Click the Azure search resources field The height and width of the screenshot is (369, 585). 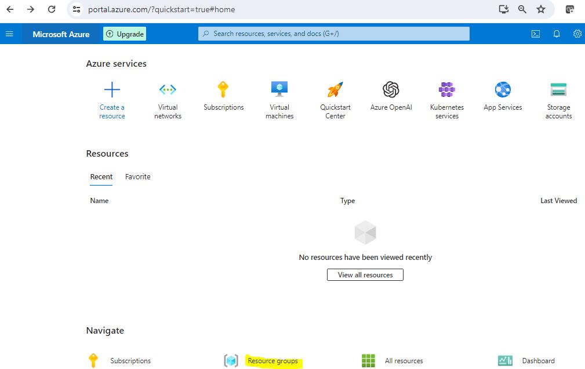[x=334, y=34]
